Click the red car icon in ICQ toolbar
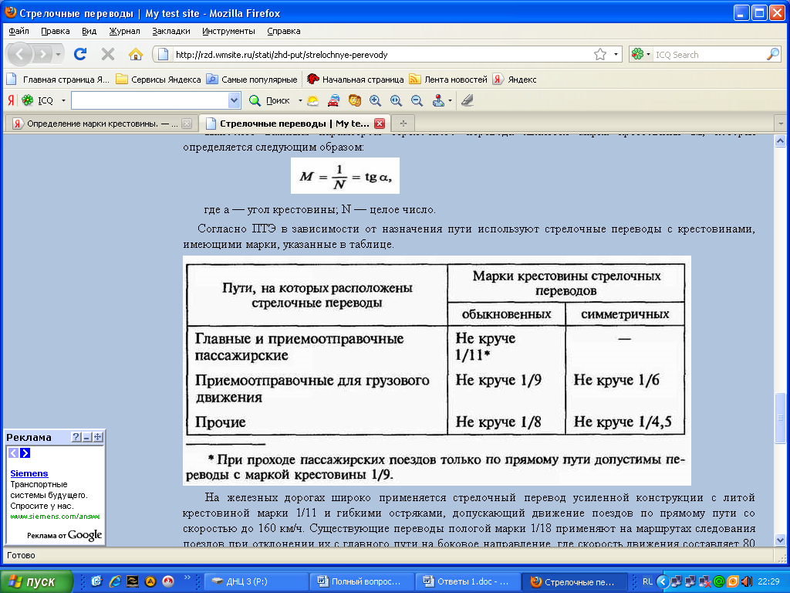Image resolution: width=790 pixels, height=593 pixels. click(x=333, y=101)
